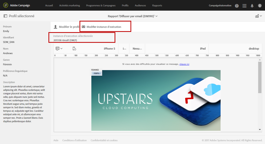
Task: Open Activités marketing menu
Action: (69, 5)
